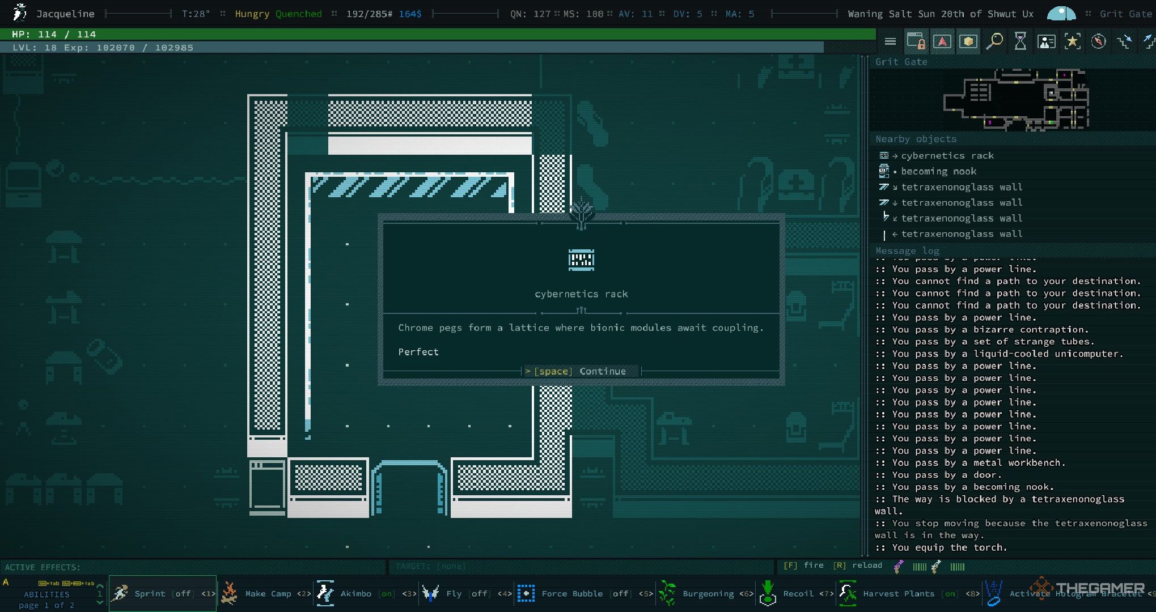Toggle Akimbo on indicator
The width and height of the screenshot is (1156, 612).
click(x=387, y=593)
